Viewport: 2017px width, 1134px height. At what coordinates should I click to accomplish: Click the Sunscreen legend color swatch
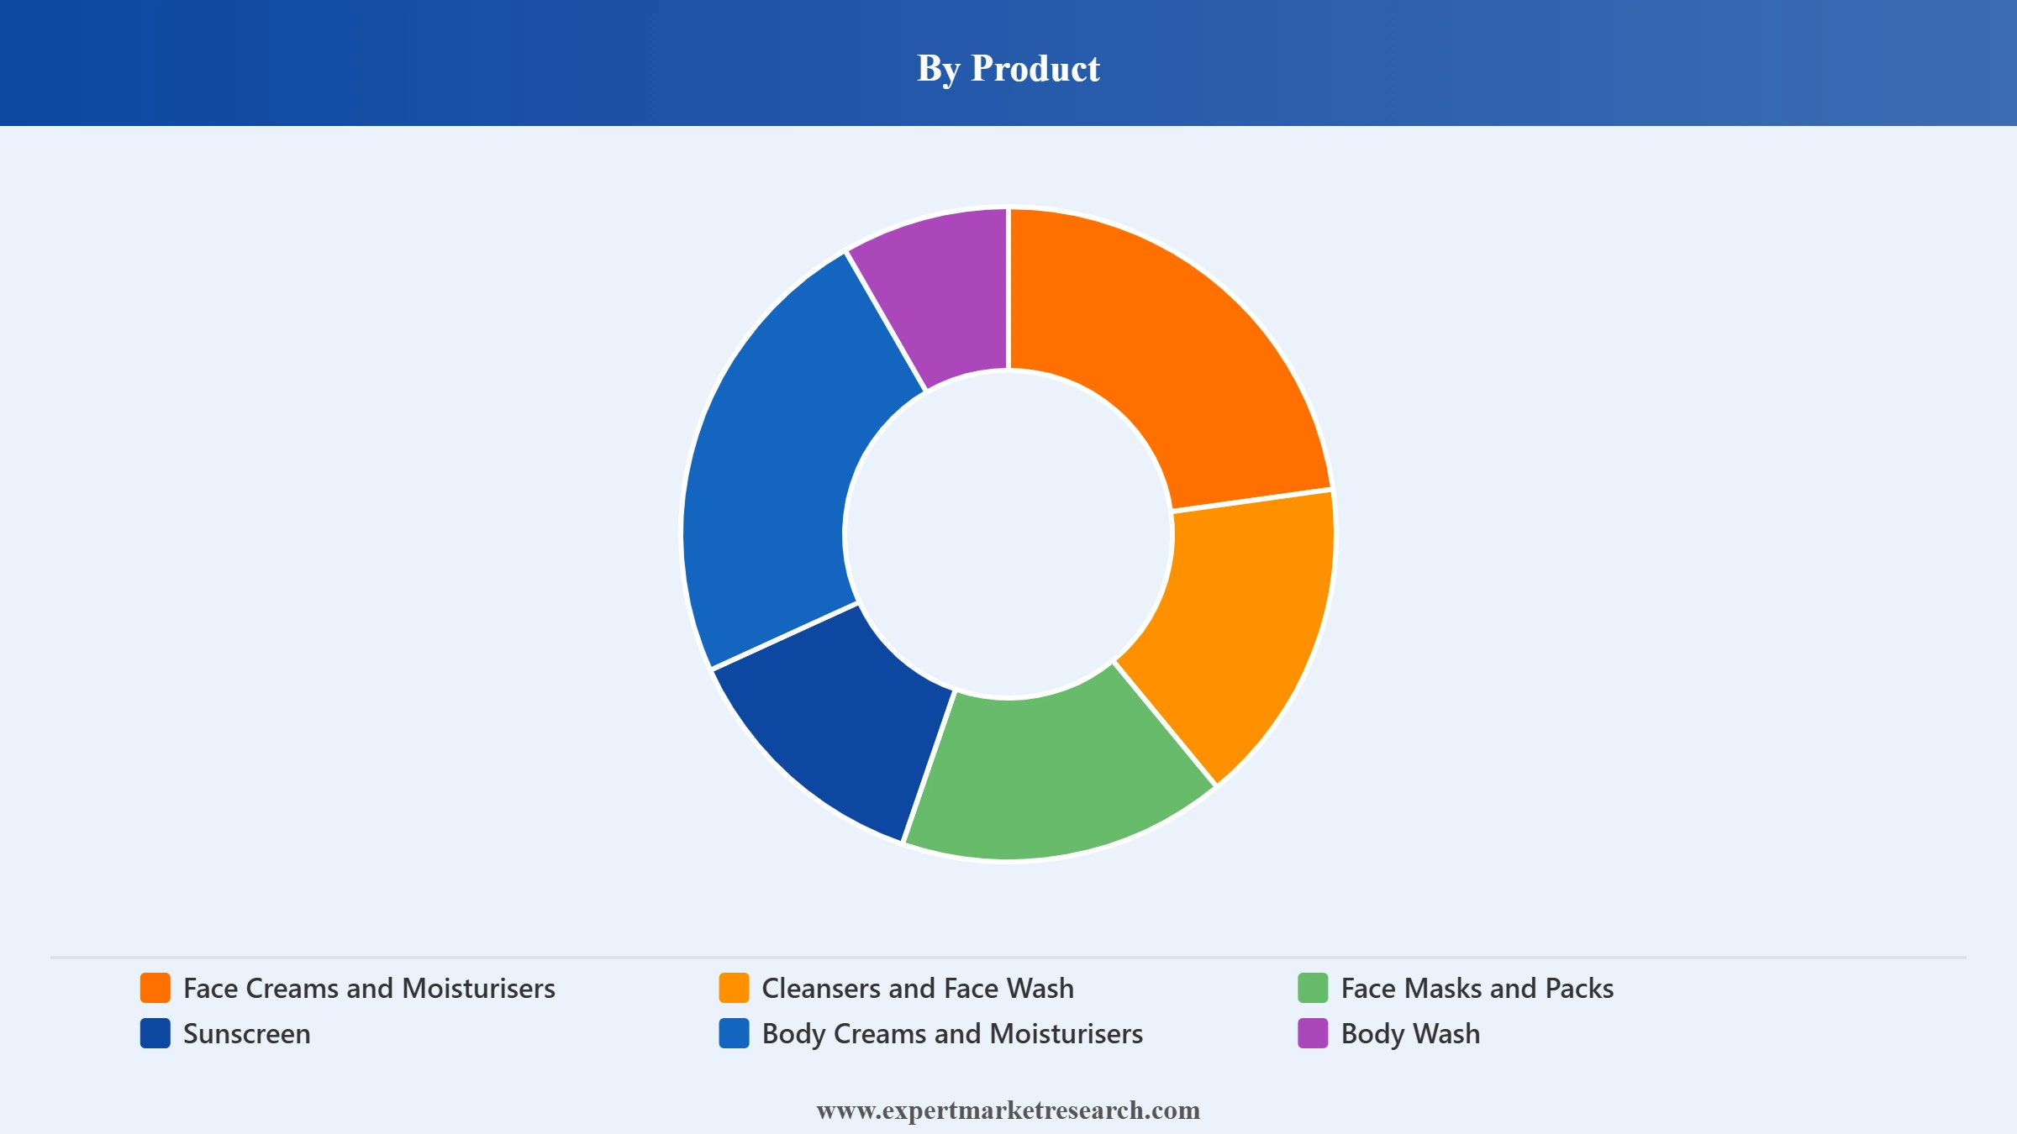(x=155, y=1033)
